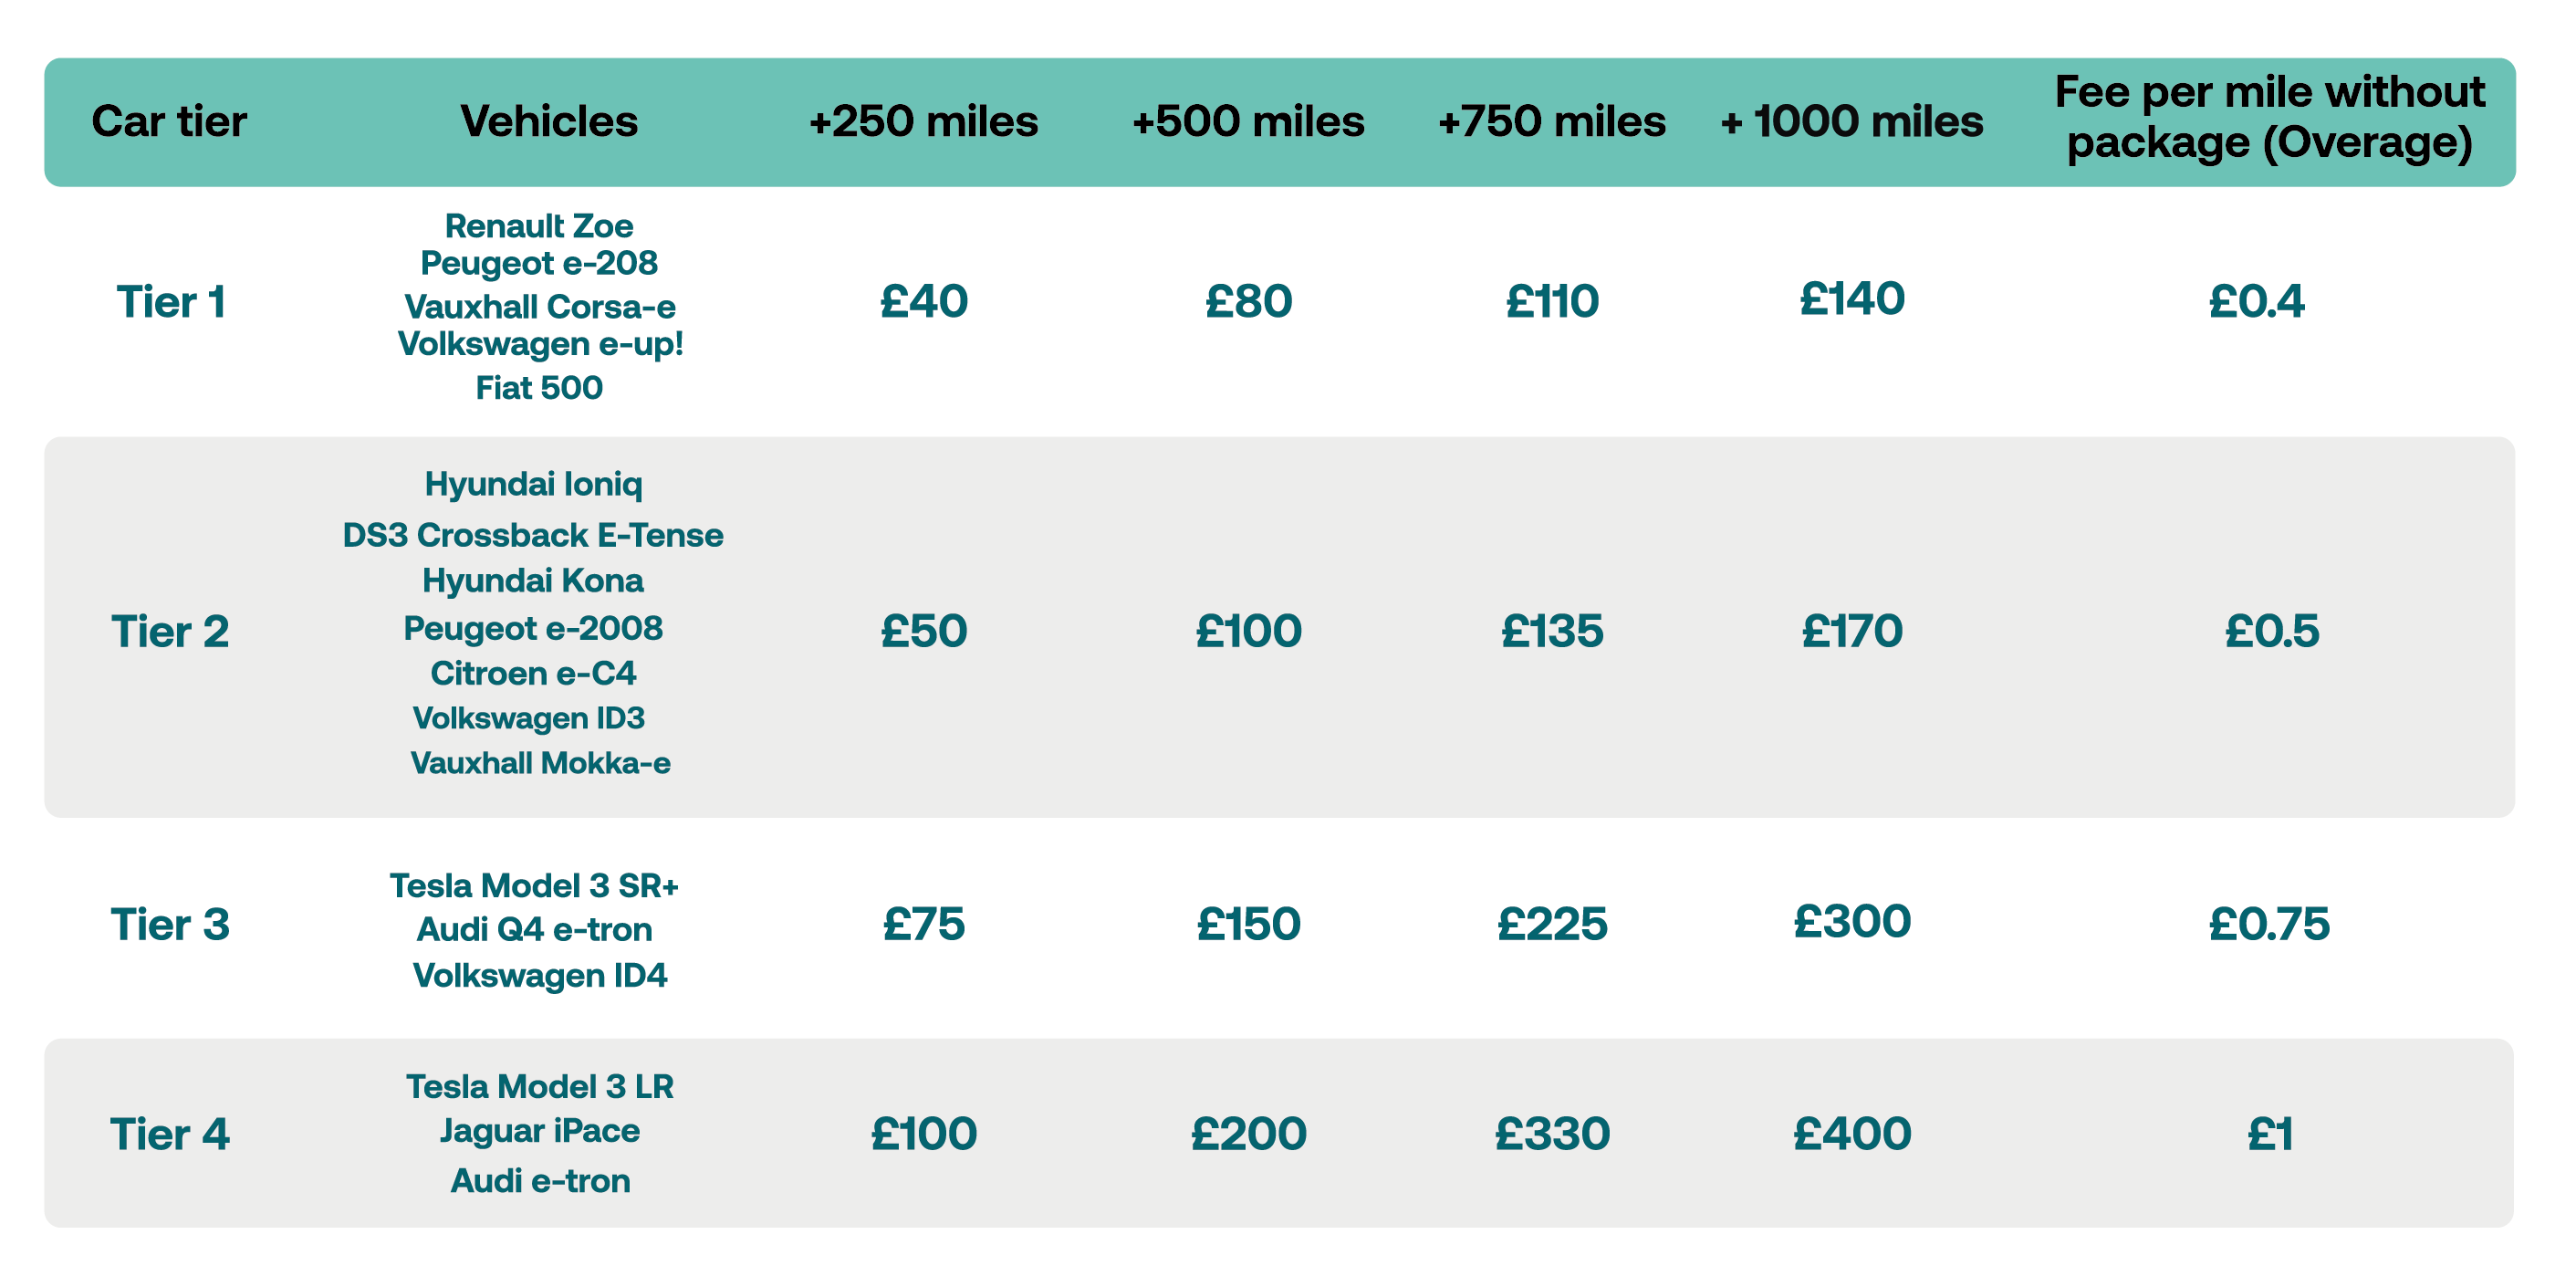Click the £300 price cell

click(1852, 921)
